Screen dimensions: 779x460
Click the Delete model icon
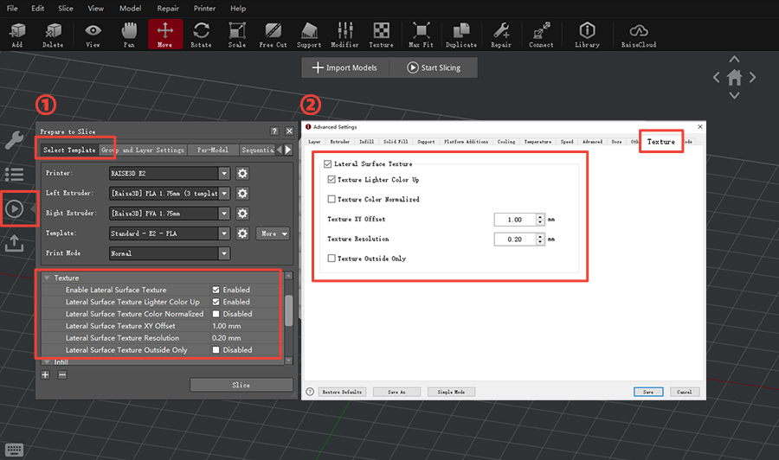53,35
